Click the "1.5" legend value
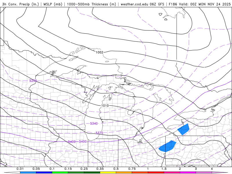 point(164,169)
